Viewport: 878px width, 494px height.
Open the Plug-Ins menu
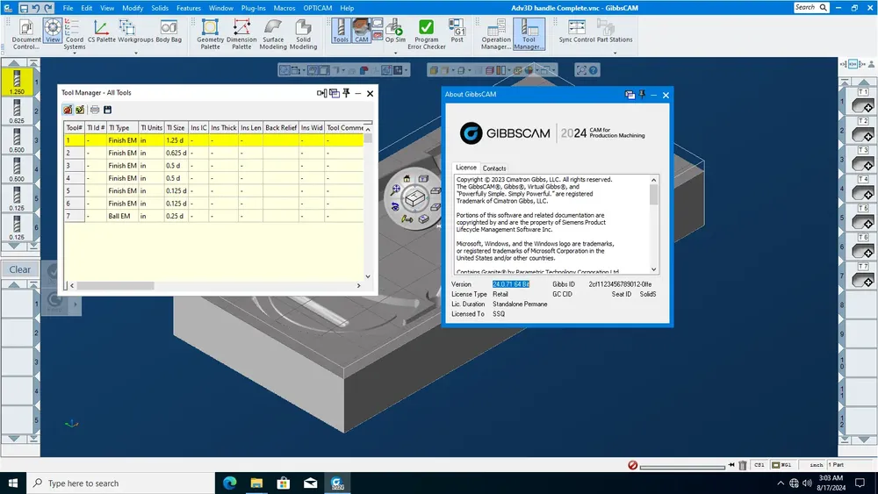coord(253,8)
